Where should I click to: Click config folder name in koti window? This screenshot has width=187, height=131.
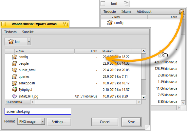pos(119,23)
